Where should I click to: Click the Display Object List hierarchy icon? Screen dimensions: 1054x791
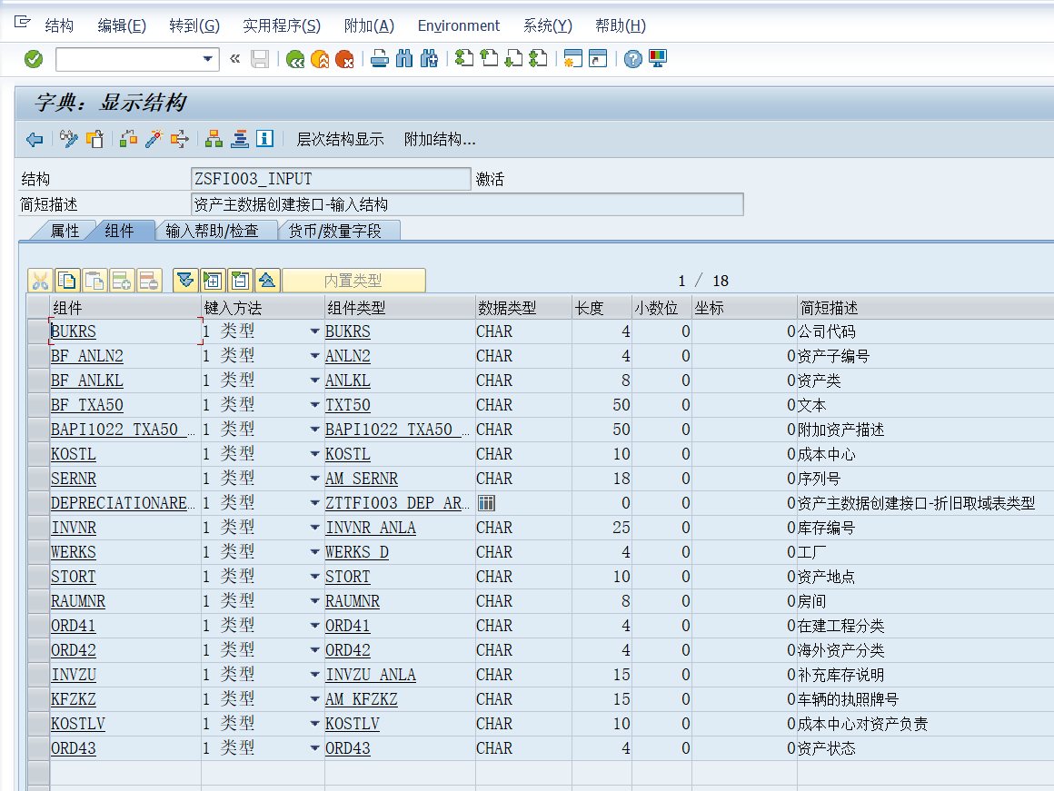click(214, 139)
